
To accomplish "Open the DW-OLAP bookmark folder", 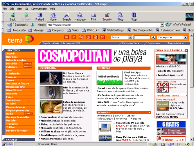I will click(91, 30).
